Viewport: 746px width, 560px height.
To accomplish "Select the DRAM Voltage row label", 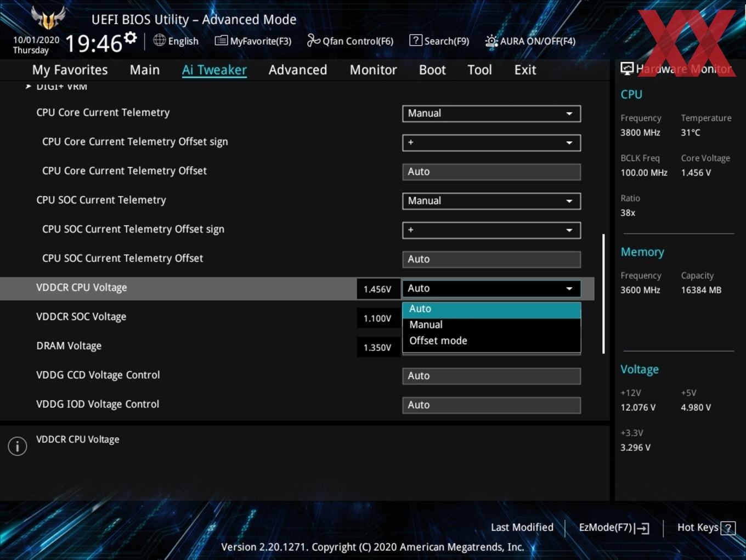I will pos(69,346).
